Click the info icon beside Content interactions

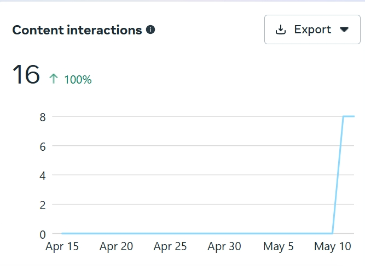click(150, 30)
